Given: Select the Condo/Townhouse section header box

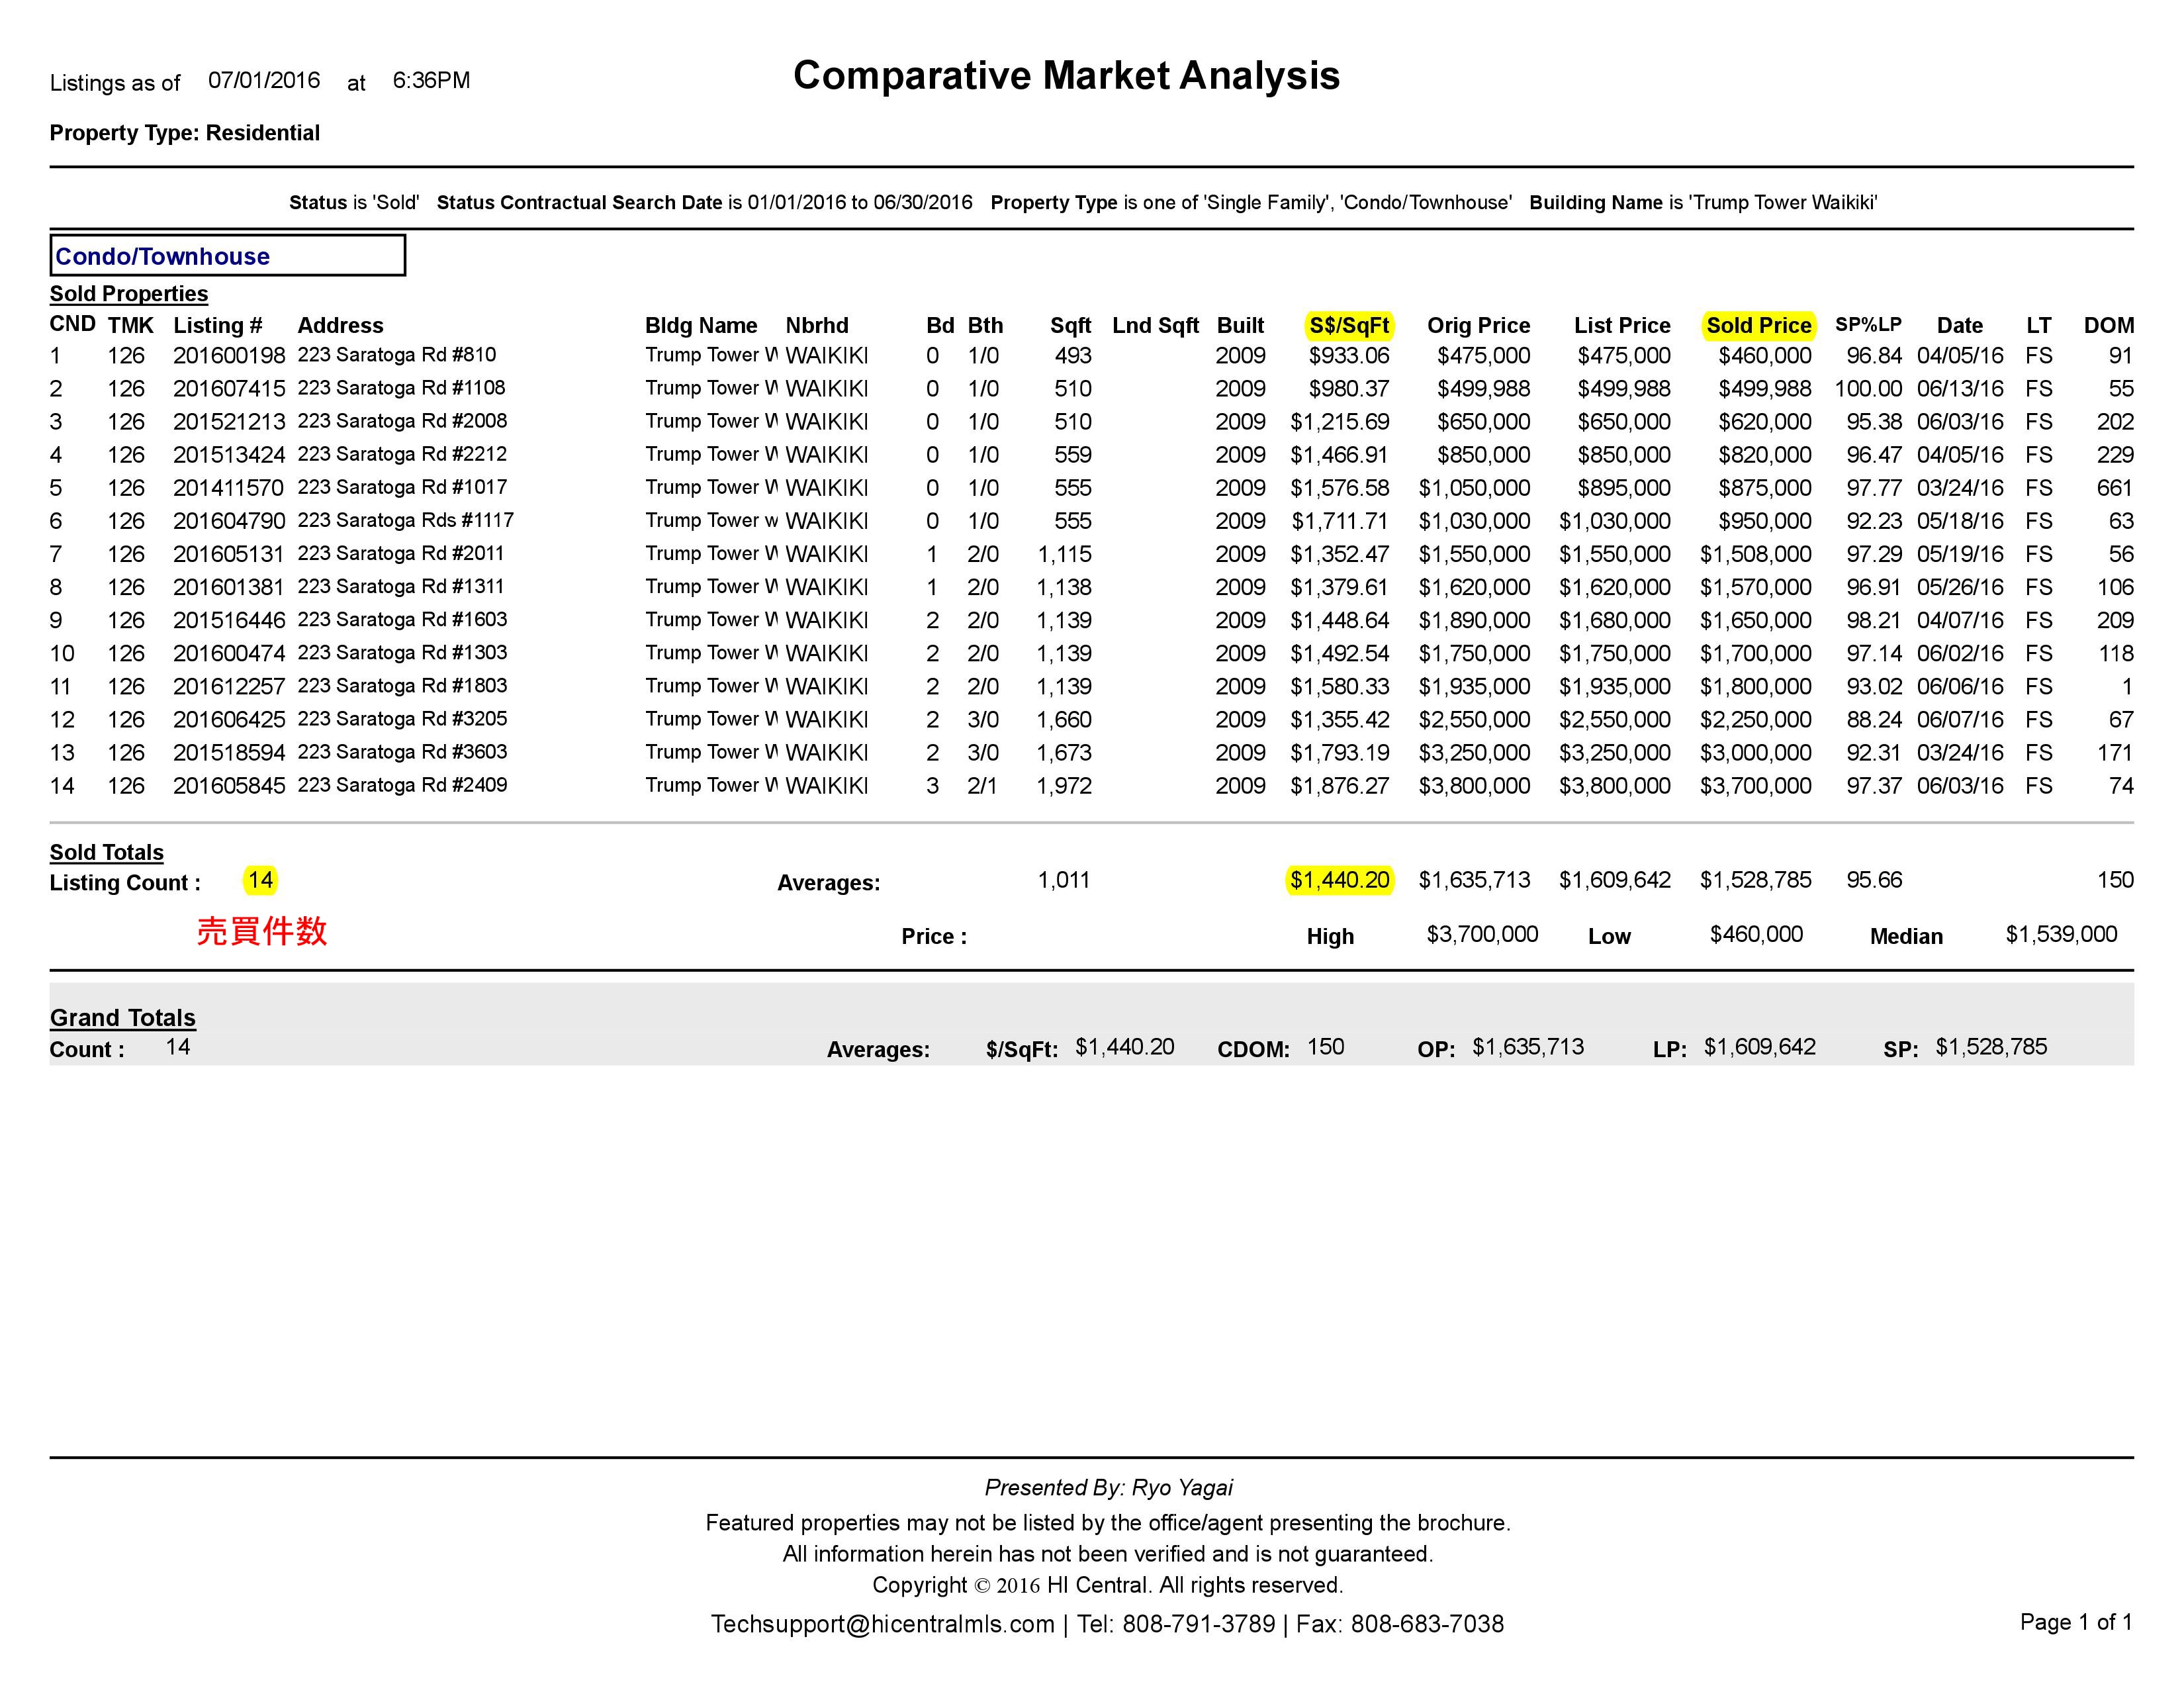Looking at the screenshot, I should (228, 255).
